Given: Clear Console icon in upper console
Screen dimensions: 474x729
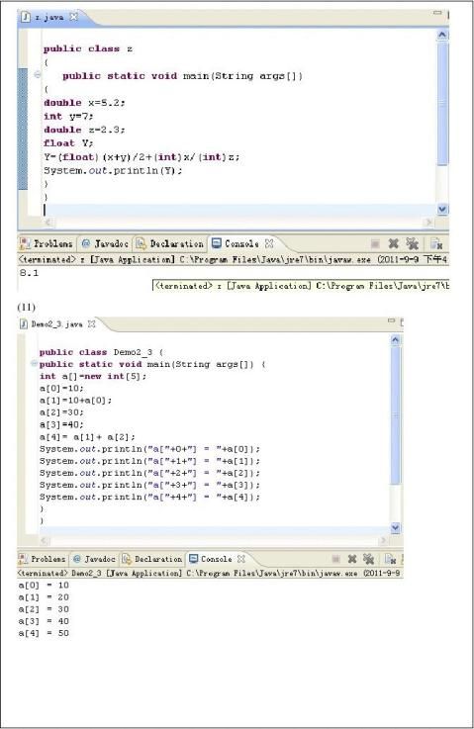Looking at the screenshot, I should click(x=435, y=243).
